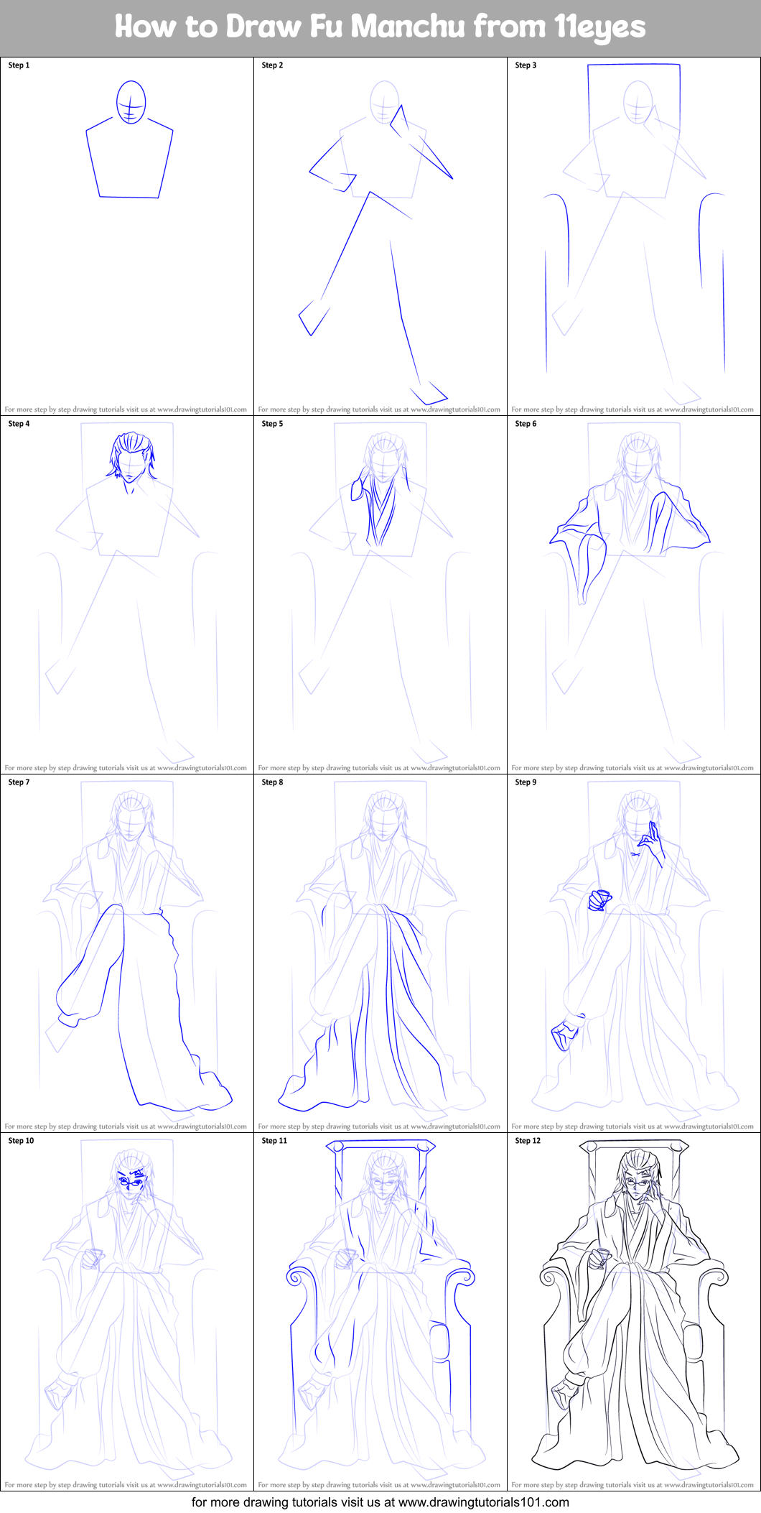Click the 'Step 3' label
The height and width of the screenshot is (1513, 761).
526,65
